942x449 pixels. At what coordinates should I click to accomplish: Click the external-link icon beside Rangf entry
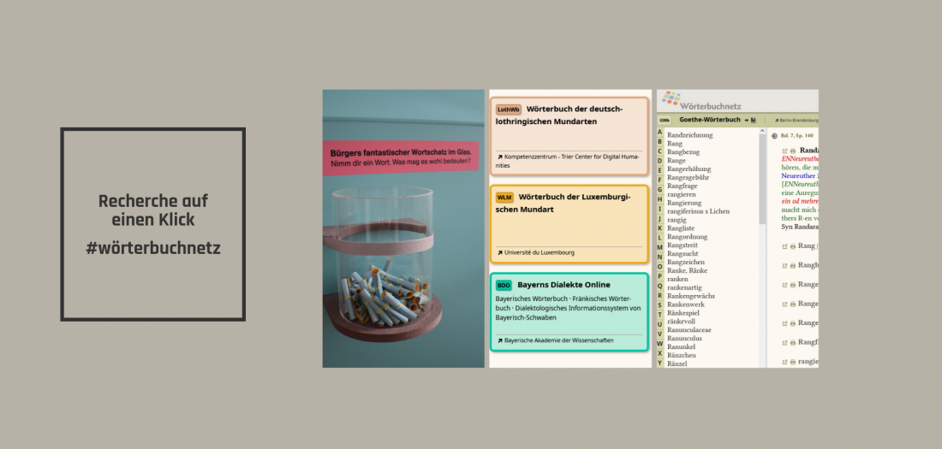coord(784,343)
